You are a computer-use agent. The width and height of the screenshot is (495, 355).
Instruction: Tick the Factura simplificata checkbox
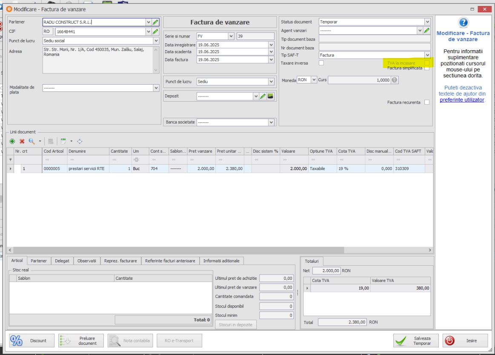tap(427, 68)
